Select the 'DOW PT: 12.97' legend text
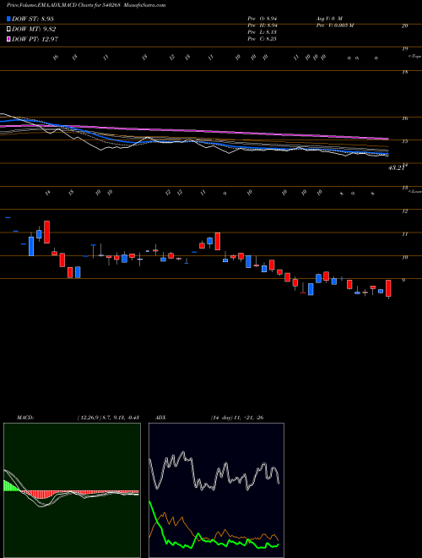The height and width of the screenshot is (558, 422). 35,39
